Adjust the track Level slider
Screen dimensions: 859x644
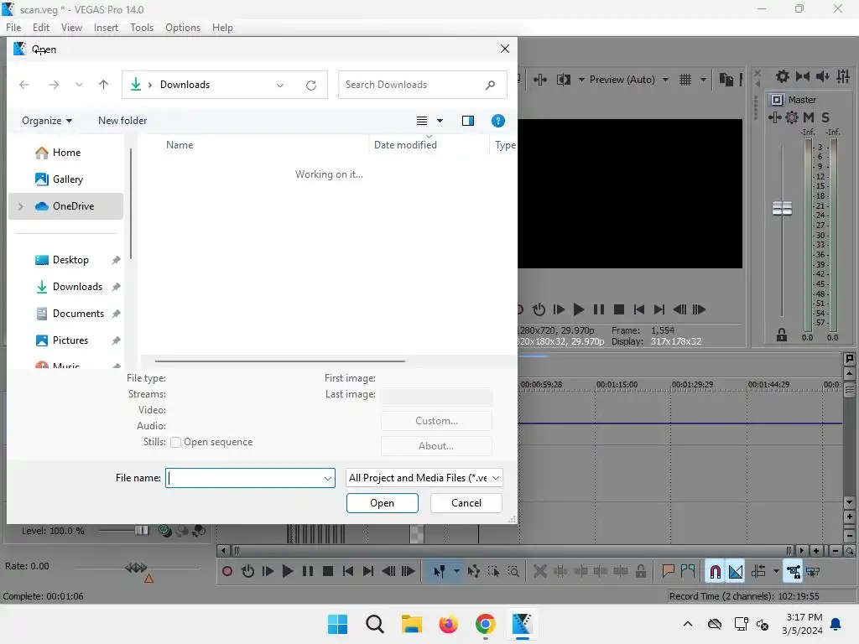coord(141,530)
